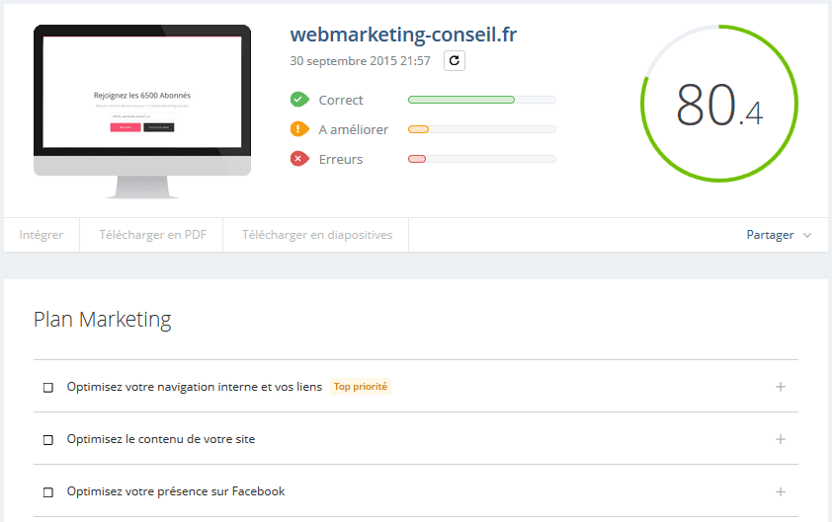Expand the navigation interne et liens row
The image size is (832, 522).
pyautogui.click(x=780, y=387)
